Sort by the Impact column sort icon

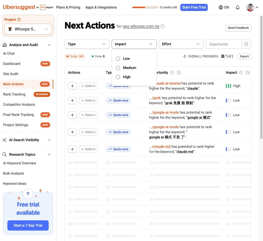(248, 72)
